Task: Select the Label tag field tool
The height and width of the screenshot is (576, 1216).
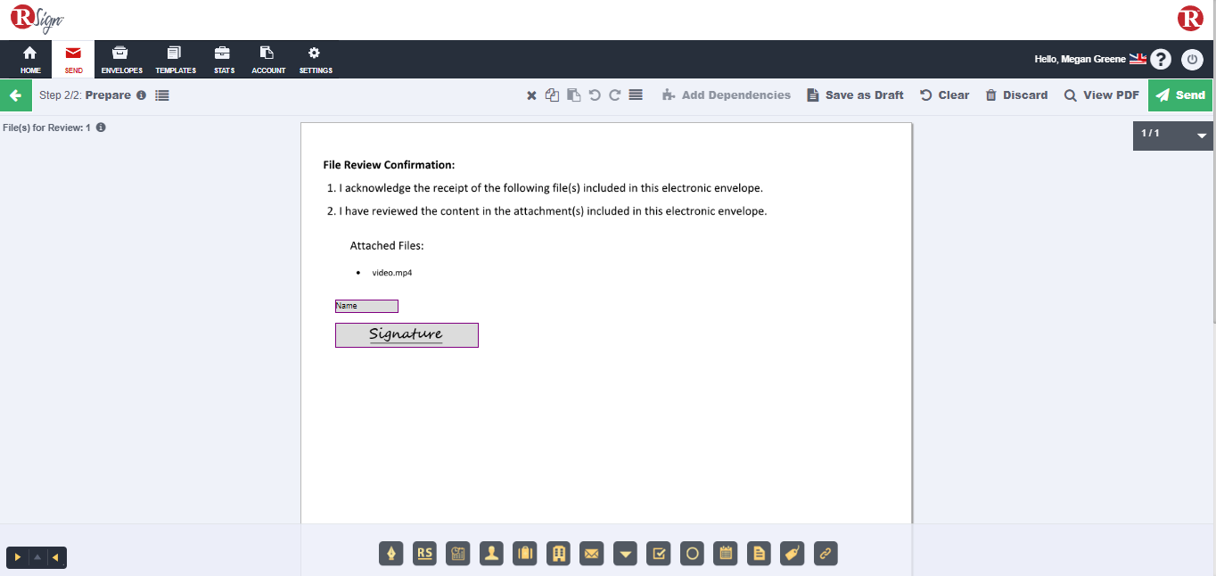Action: [x=792, y=554]
